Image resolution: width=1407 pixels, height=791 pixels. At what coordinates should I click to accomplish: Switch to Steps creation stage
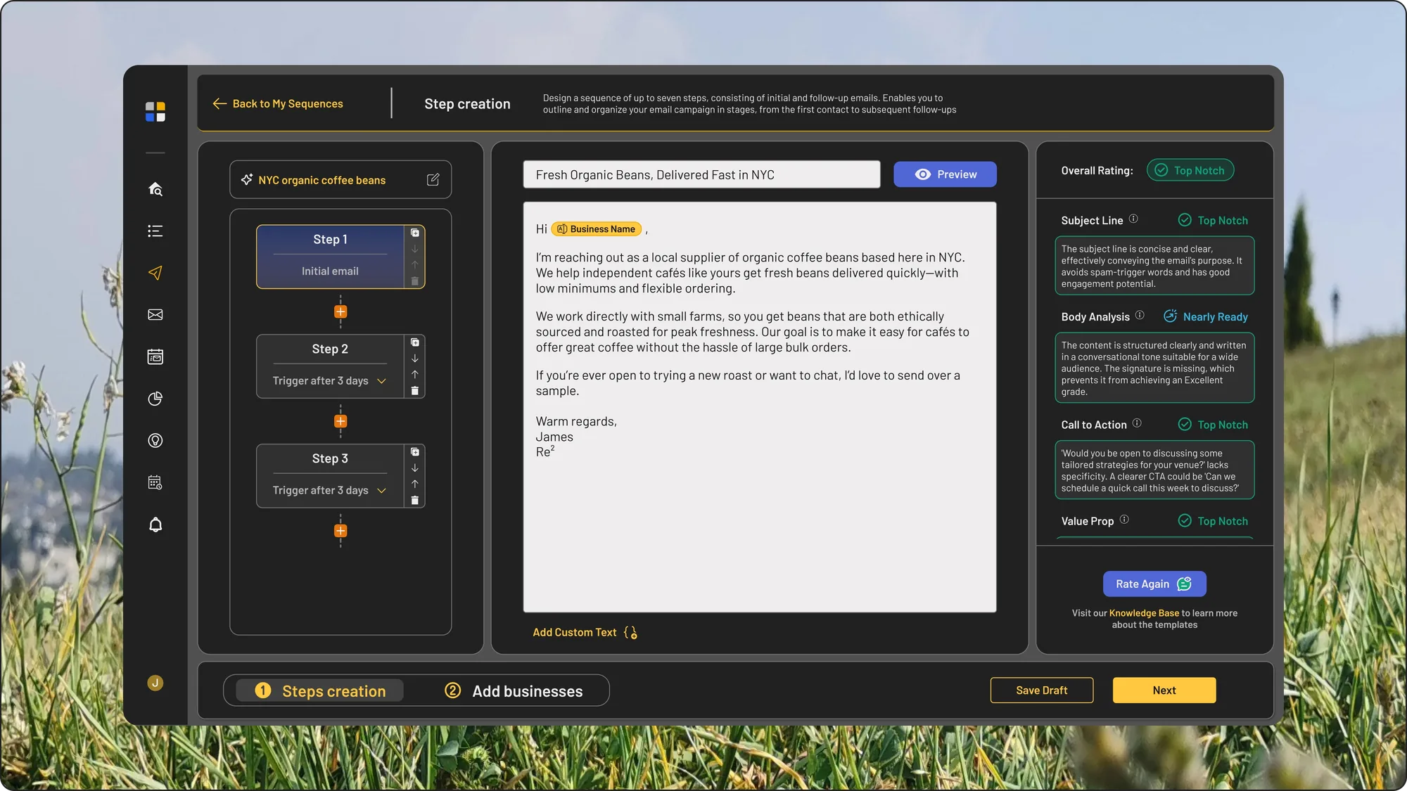[320, 690]
